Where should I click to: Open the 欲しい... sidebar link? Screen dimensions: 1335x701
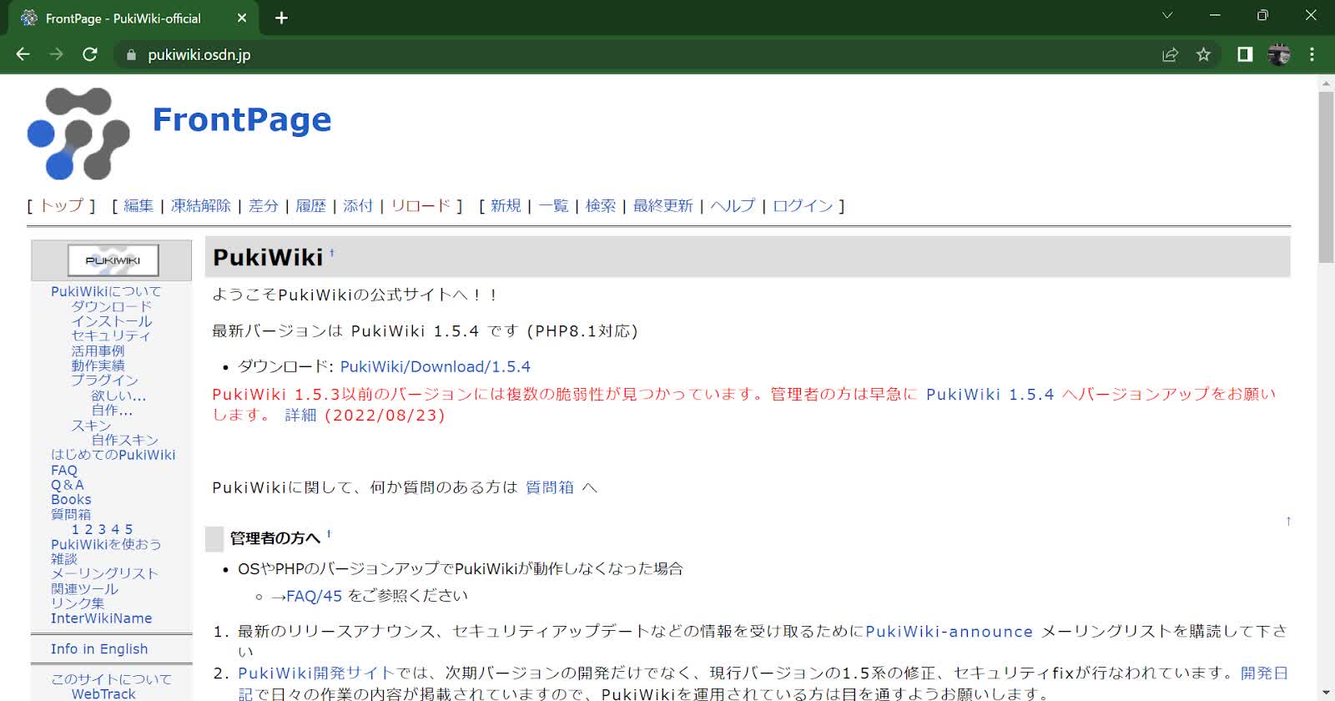coord(118,396)
